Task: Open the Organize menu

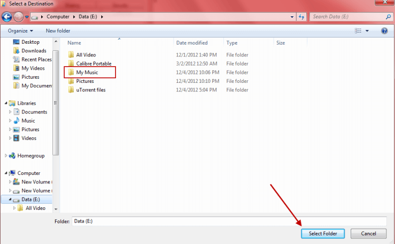Action: coord(20,30)
